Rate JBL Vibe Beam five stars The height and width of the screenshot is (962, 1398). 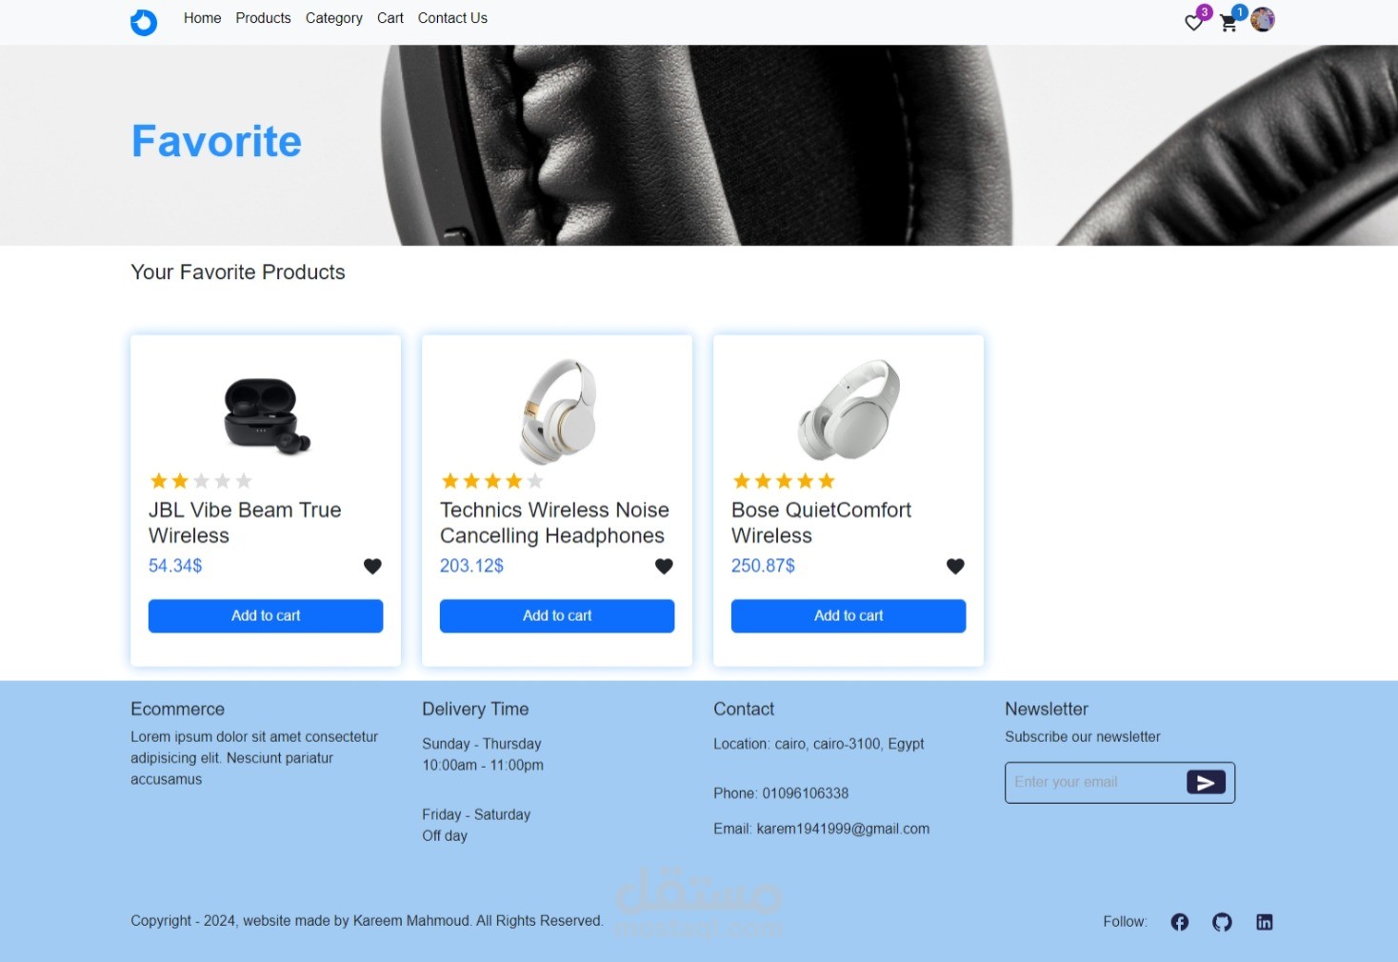[244, 481]
